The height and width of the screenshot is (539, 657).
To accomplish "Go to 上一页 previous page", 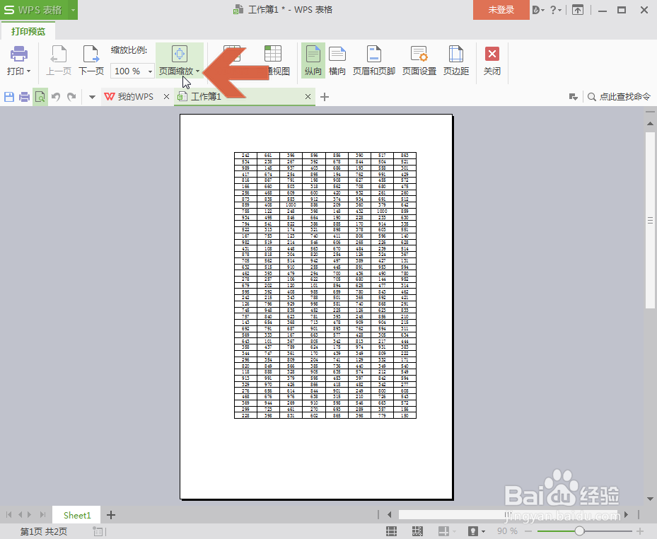I will point(58,61).
